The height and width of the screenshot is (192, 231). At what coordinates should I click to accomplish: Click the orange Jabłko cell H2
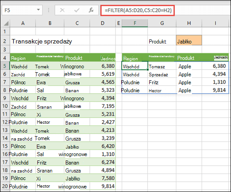click(x=189, y=40)
